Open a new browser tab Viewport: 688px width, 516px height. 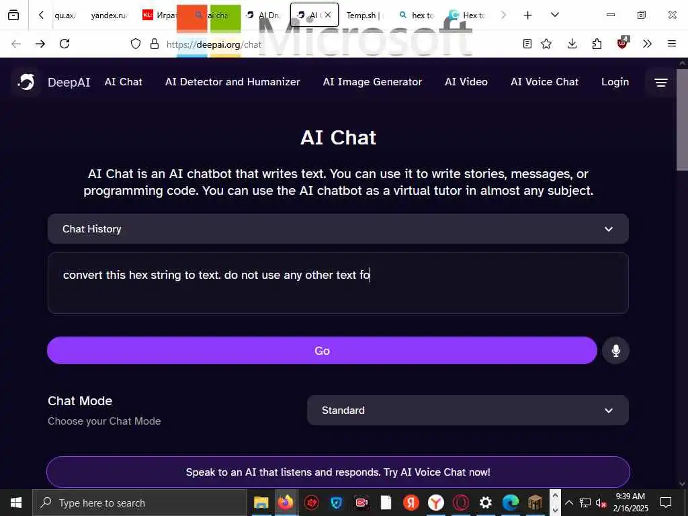tap(528, 15)
